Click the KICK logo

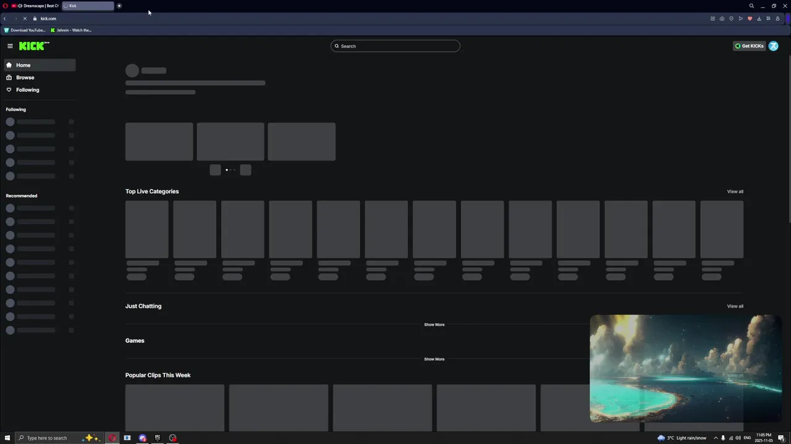tap(33, 46)
